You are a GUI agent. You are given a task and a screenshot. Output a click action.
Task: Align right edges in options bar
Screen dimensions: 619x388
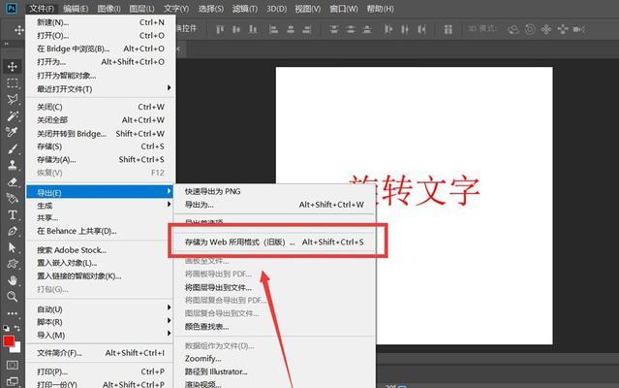pyautogui.click(x=307, y=29)
